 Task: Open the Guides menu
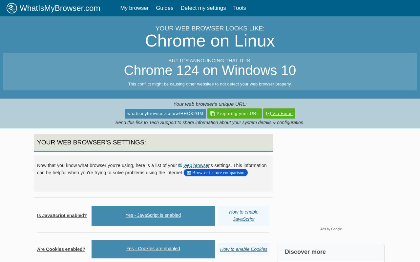pos(165,8)
